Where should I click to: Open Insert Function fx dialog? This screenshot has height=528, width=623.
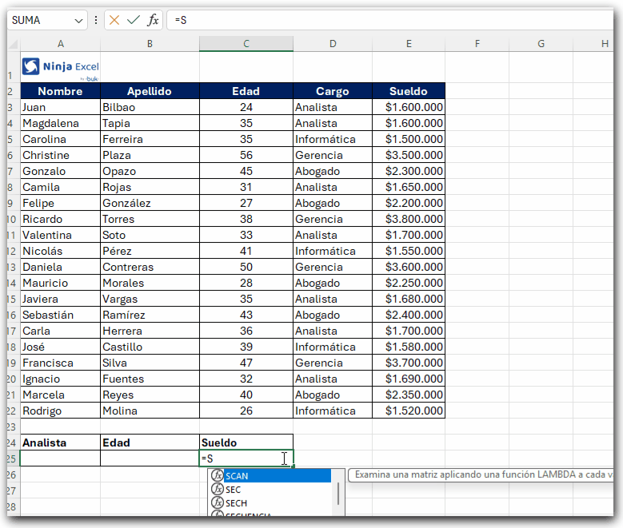pyautogui.click(x=153, y=20)
